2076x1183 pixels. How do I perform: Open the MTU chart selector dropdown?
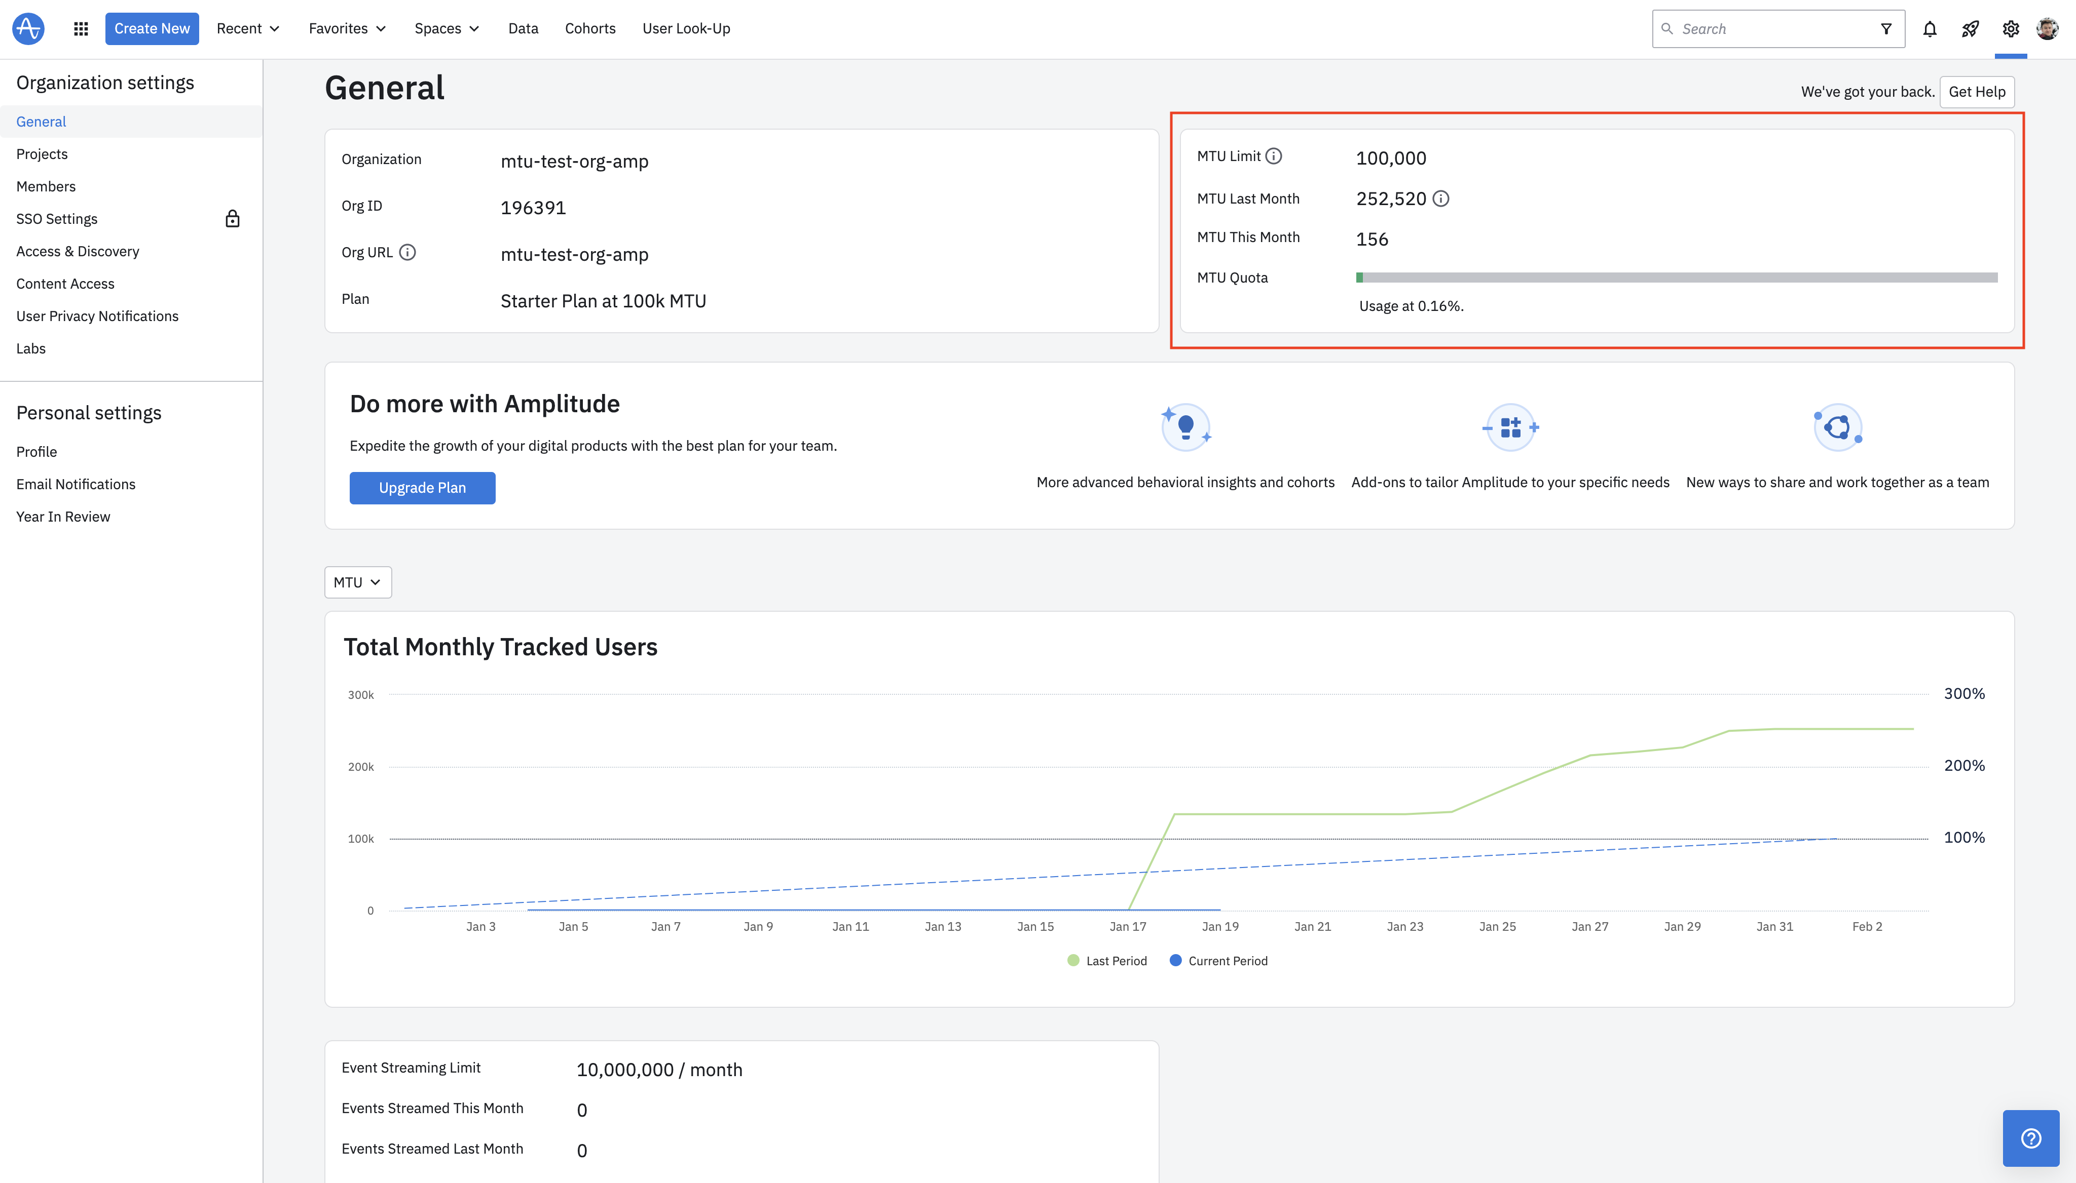point(358,582)
